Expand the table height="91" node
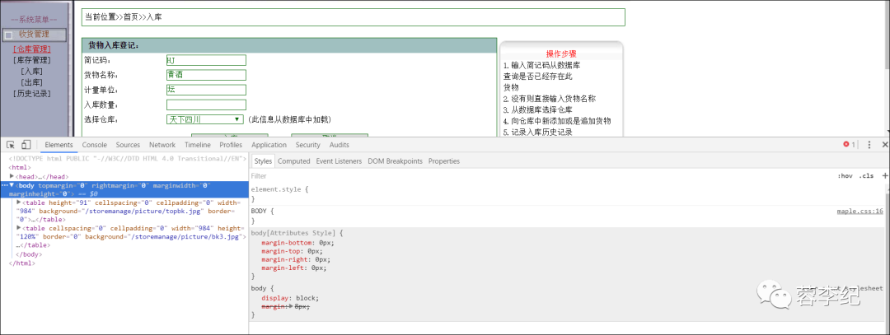This screenshot has width=890, height=335. [19, 202]
